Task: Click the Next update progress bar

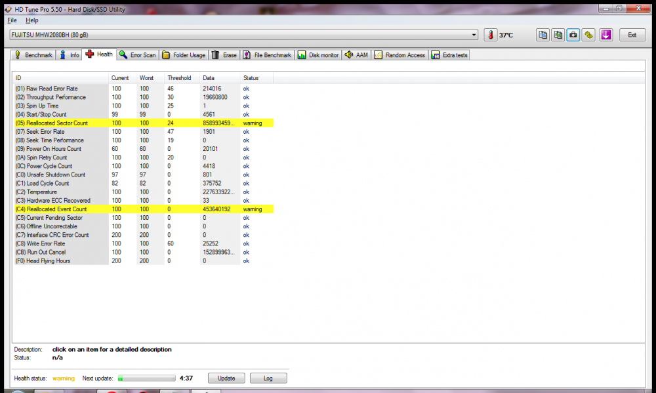Action: coord(146,379)
